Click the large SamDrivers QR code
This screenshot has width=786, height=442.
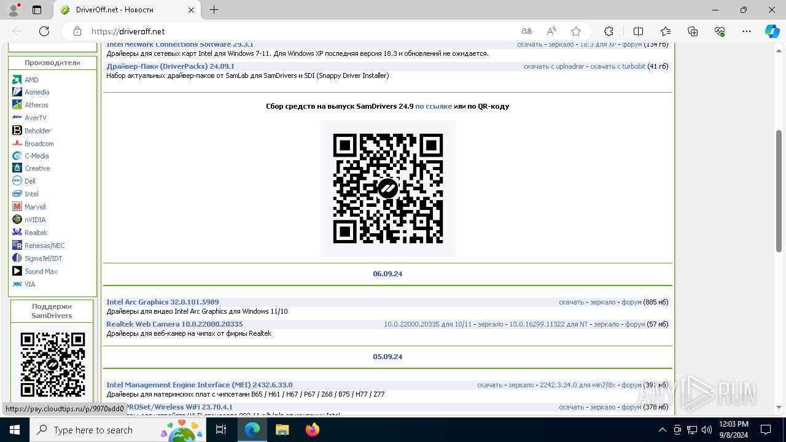[x=387, y=188]
